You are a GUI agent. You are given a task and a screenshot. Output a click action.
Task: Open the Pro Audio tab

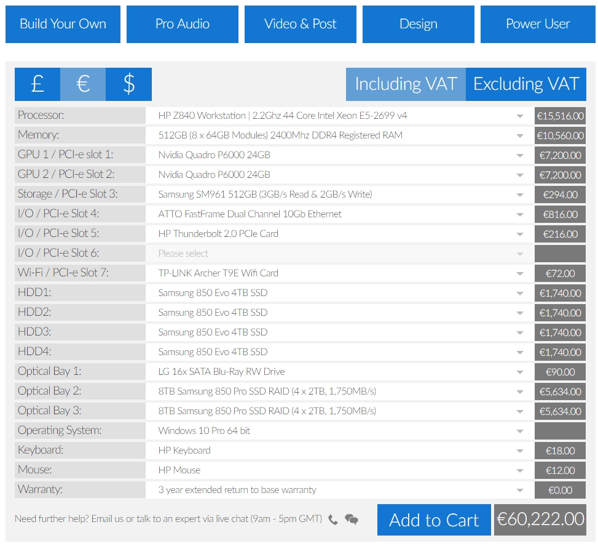(x=183, y=24)
